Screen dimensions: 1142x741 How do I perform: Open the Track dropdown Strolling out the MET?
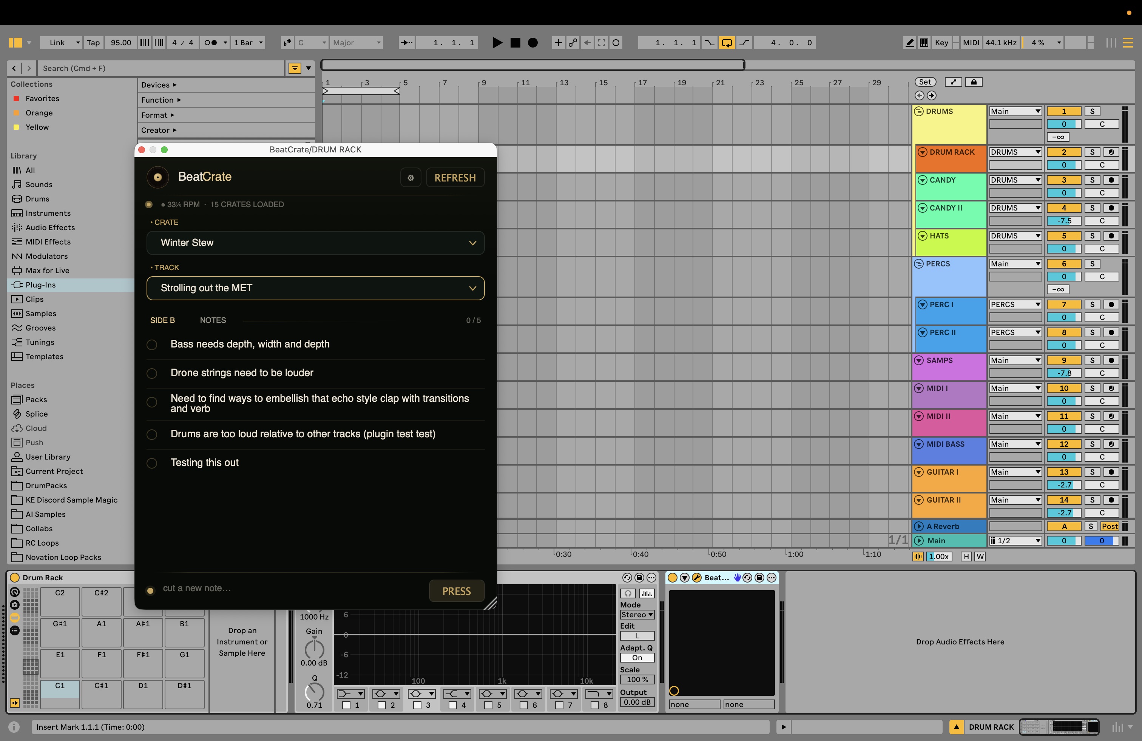[315, 288]
